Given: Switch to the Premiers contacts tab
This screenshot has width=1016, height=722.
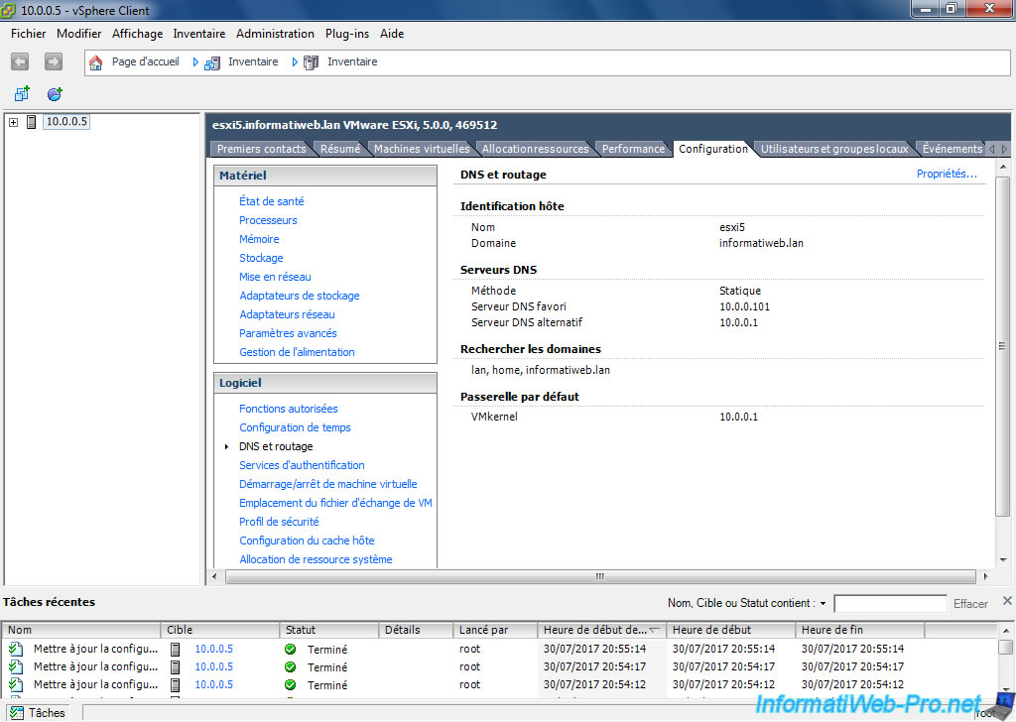Looking at the screenshot, I should [x=261, y=149].
